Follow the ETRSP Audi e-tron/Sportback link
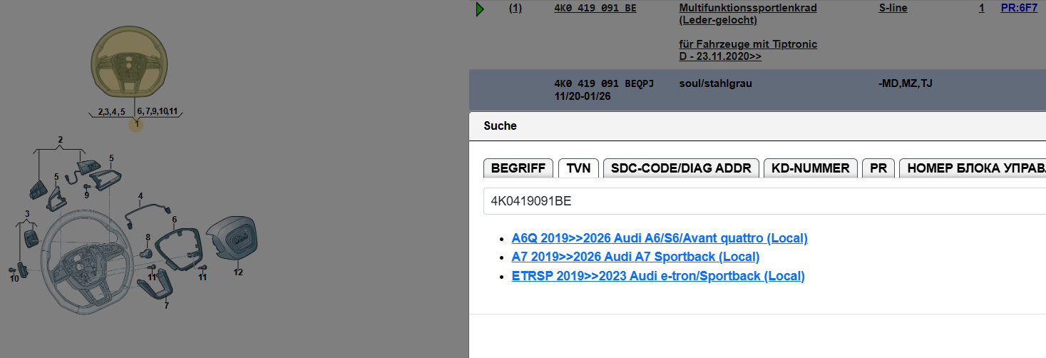Screen dimensions: 1046x358 coord(658,276)
